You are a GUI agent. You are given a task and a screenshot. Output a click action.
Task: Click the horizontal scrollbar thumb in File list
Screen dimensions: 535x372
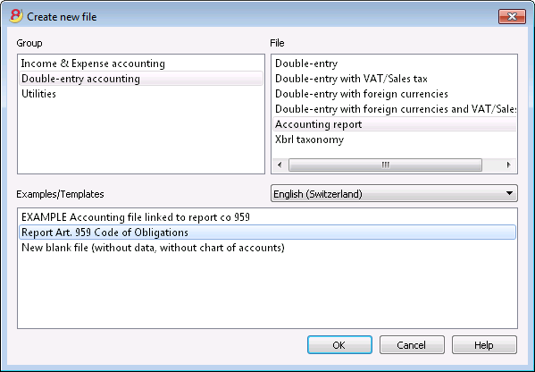(x=385, y=165)
